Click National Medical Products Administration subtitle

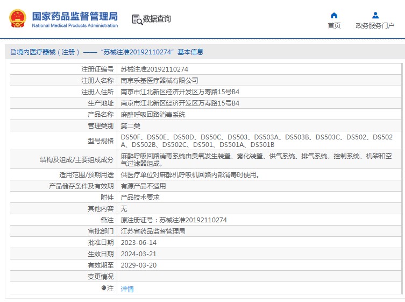pyautogui.click(x=75, y=26)
